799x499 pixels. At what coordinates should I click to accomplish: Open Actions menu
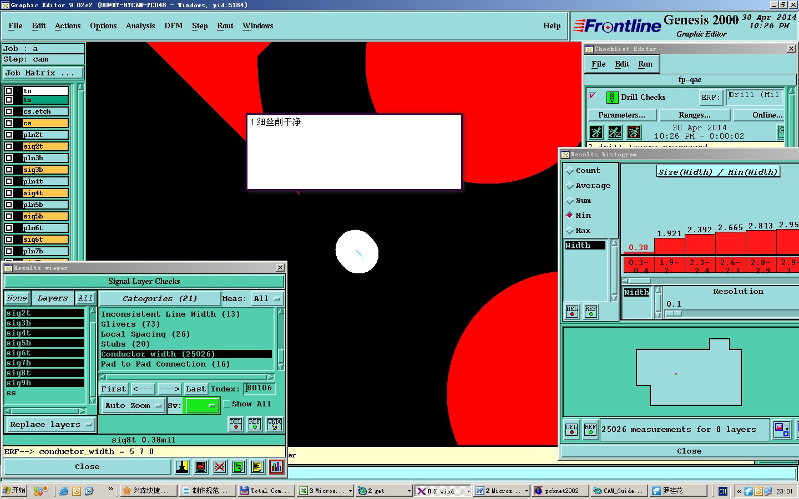pyautogui.click(x=68, y=26)
